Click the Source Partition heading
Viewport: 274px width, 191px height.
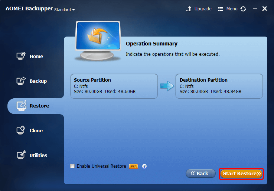pyautogui.click(x=92, y=80)
